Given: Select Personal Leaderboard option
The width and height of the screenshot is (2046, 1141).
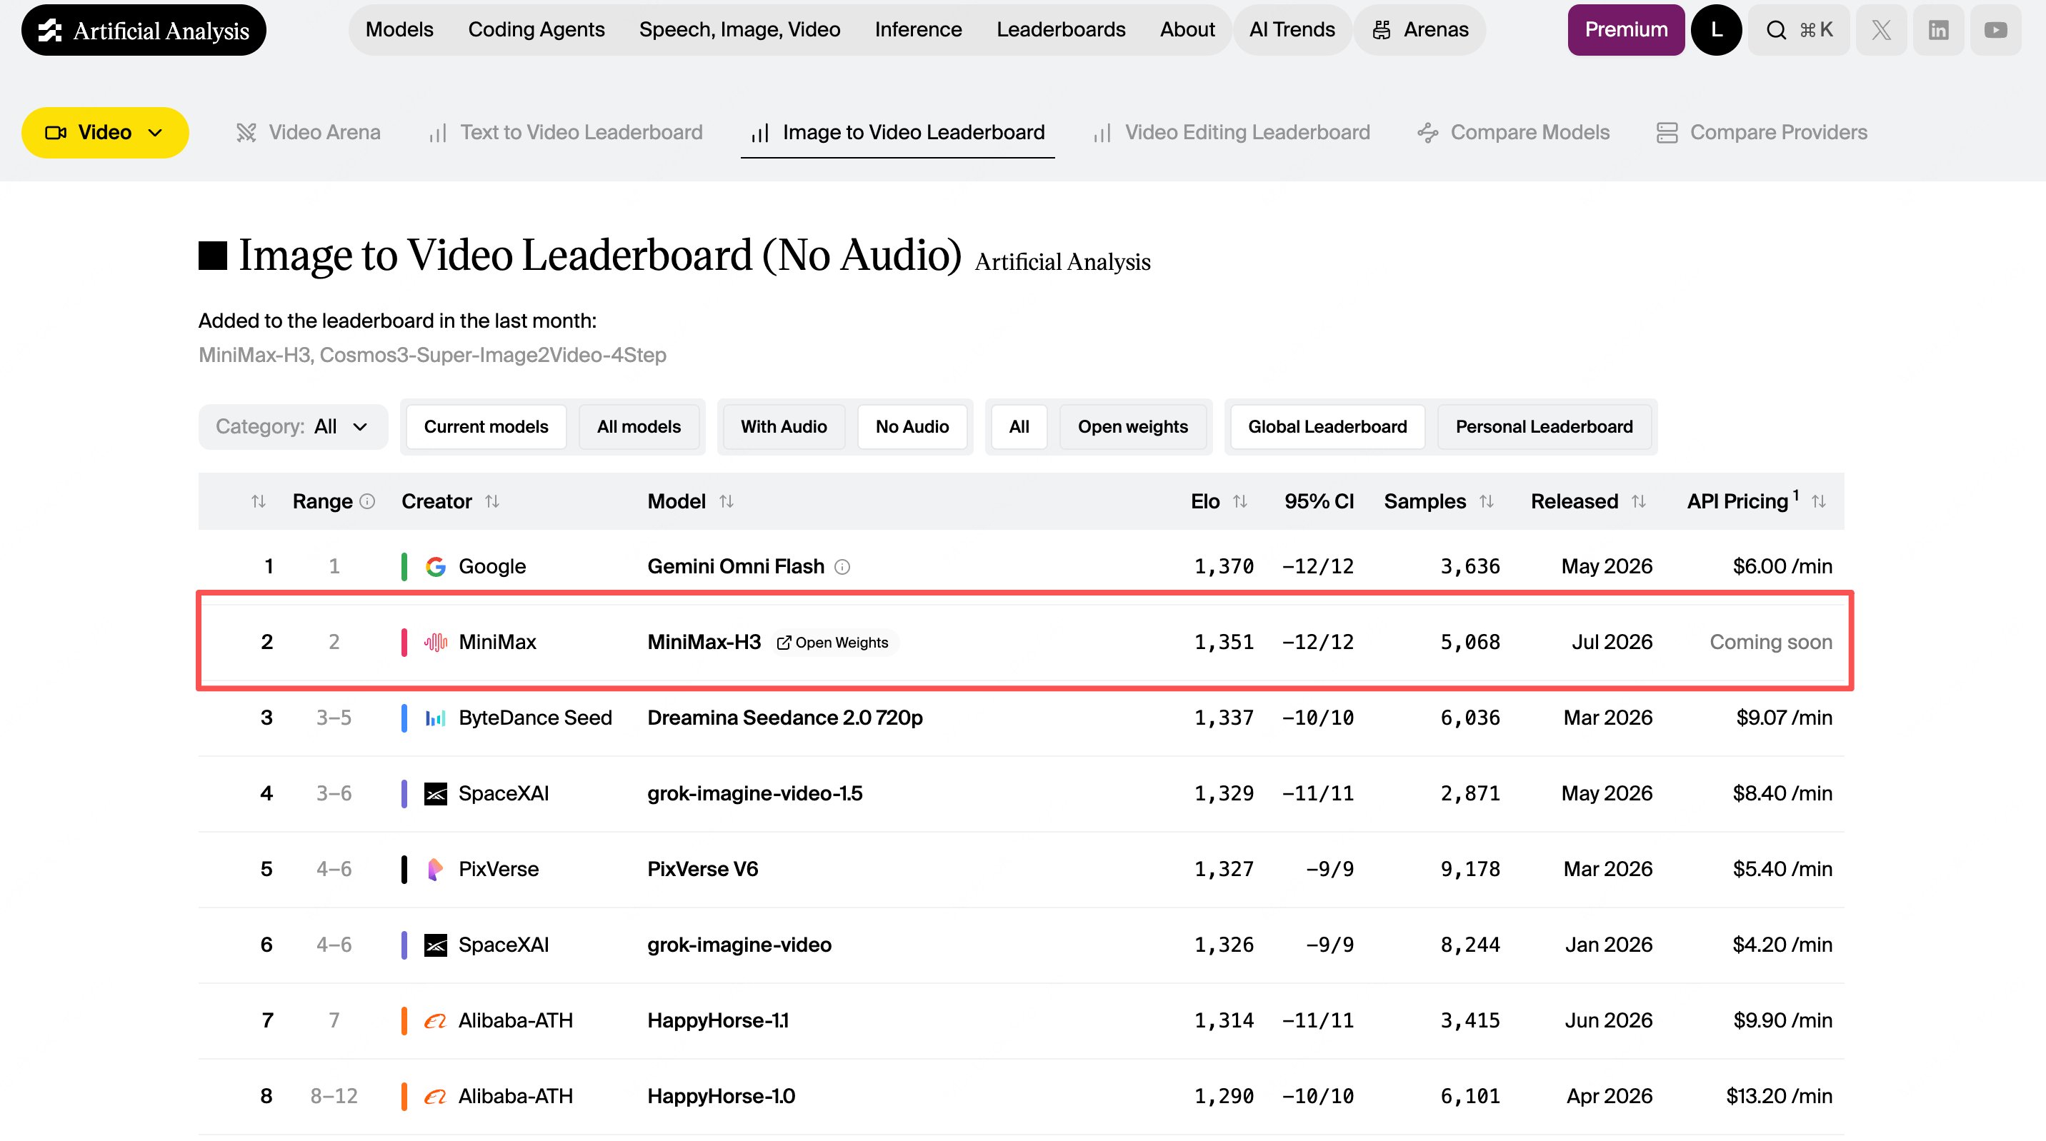Looking at the screenshot, I should (1543, 426).
